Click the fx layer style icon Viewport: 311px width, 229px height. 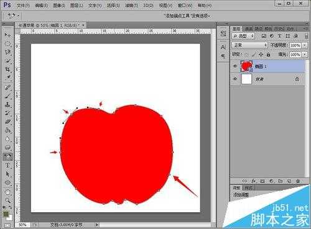click(x=254, y=181)
